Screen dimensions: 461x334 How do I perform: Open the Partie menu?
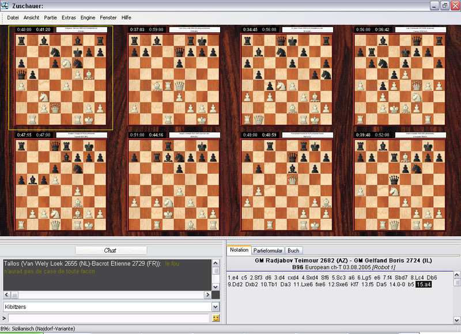coord(51,18)
